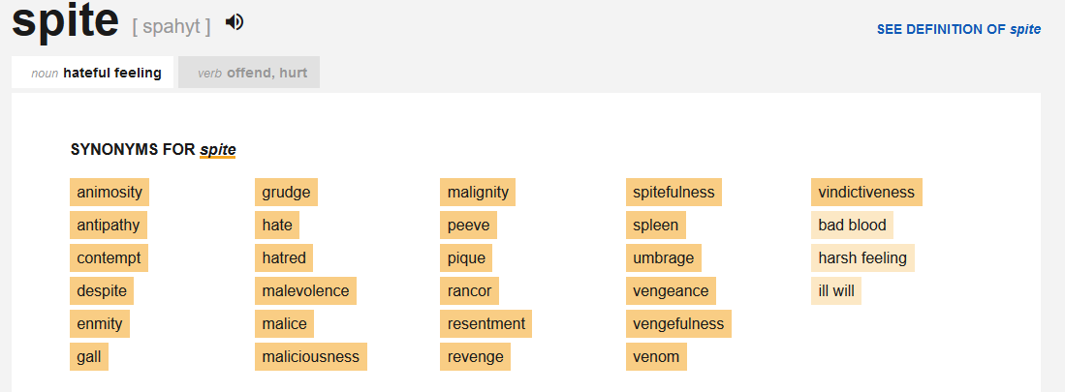
Task: Open the 'See definition of spite' link
Action: (x=958, y=29)
